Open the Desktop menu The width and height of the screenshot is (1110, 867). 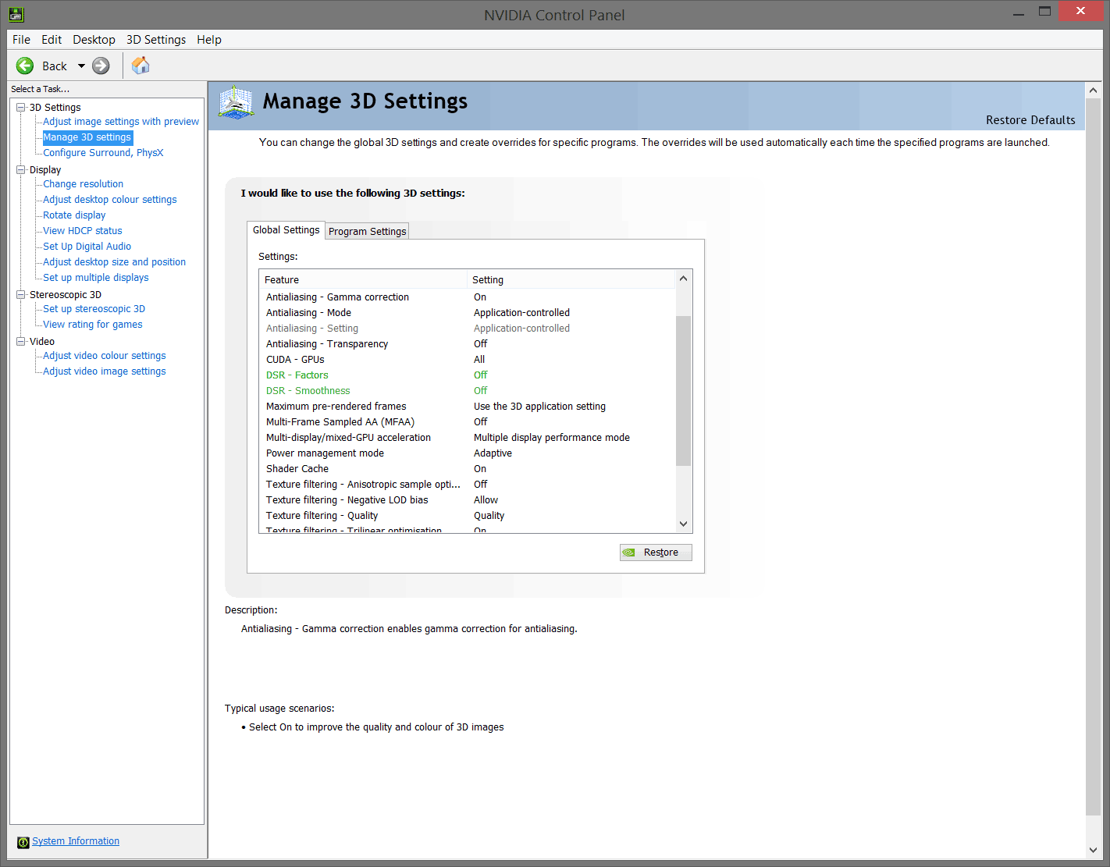[x=94, y=40]
